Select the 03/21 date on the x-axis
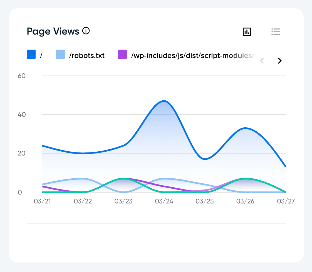The width and height of the screenshot is (312, 272). 42,201
